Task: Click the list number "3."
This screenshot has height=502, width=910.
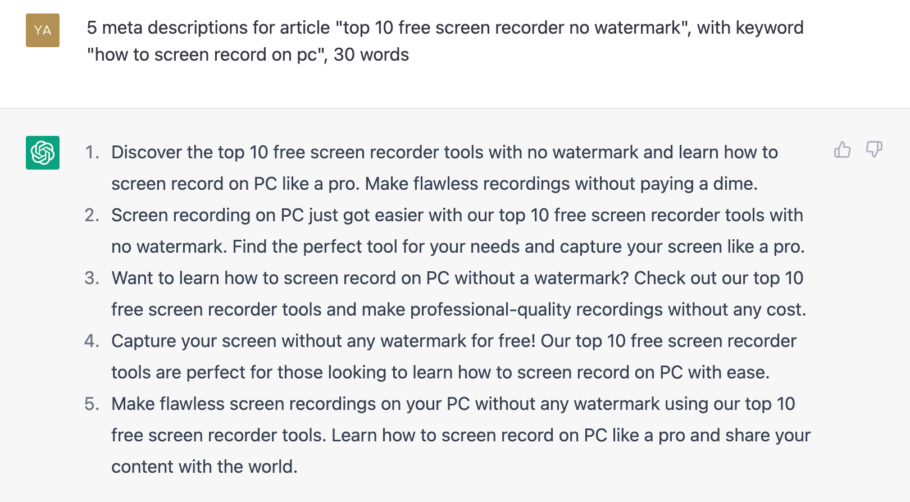Action: (x=92, y=278)
